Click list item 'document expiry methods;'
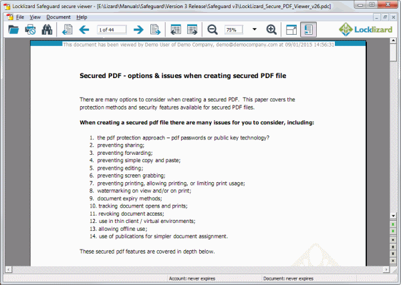The width and height of the screenshot is (401, 285). click(130, 198)
